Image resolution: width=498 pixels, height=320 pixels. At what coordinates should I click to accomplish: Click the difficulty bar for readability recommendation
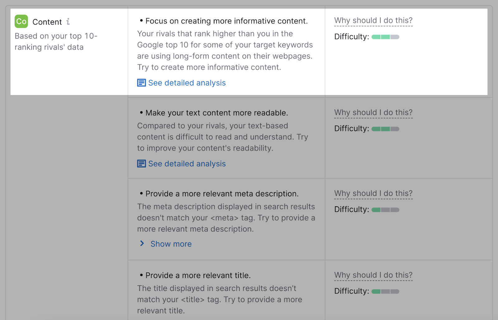tap(385, 128)
